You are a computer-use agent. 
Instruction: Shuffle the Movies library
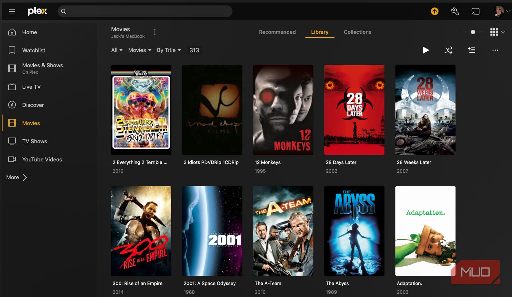(x=449, y=50)
